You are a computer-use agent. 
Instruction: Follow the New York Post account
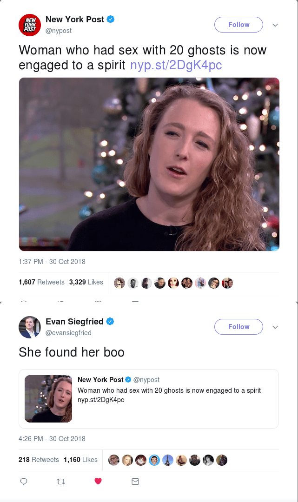point(238,25)
